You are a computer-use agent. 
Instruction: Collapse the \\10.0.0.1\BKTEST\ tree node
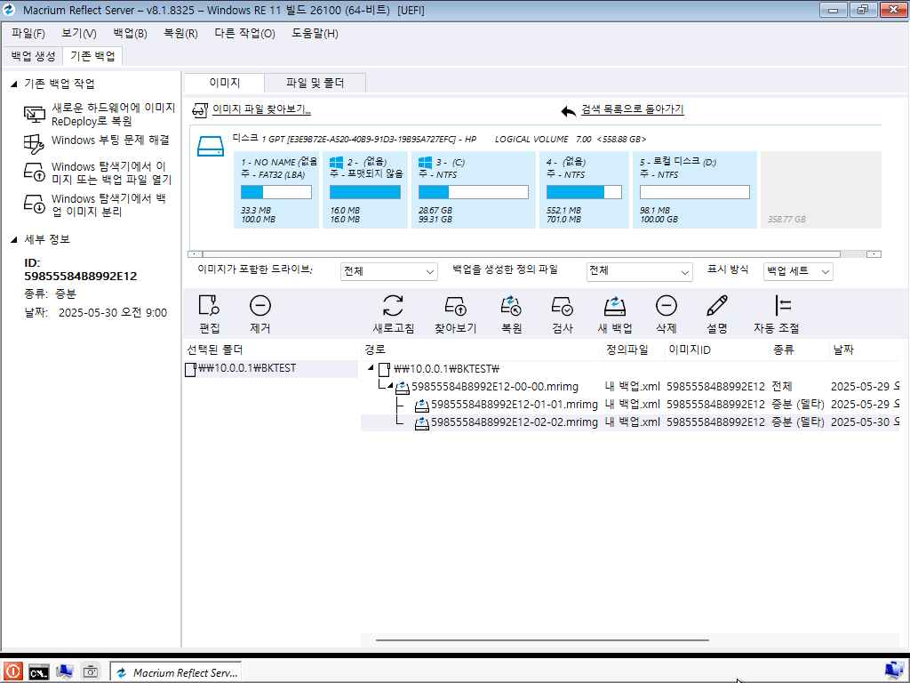pos(371,367)
